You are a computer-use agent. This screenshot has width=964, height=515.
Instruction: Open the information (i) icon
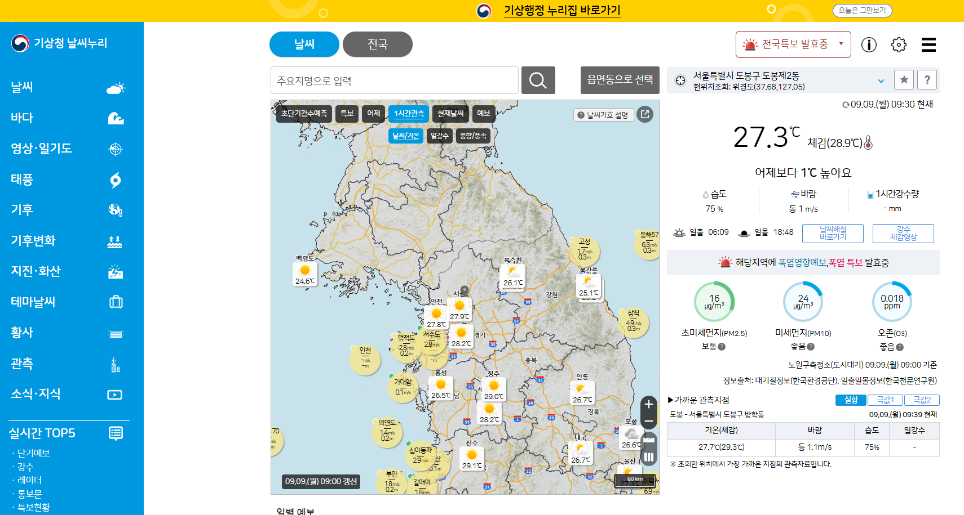869,44
